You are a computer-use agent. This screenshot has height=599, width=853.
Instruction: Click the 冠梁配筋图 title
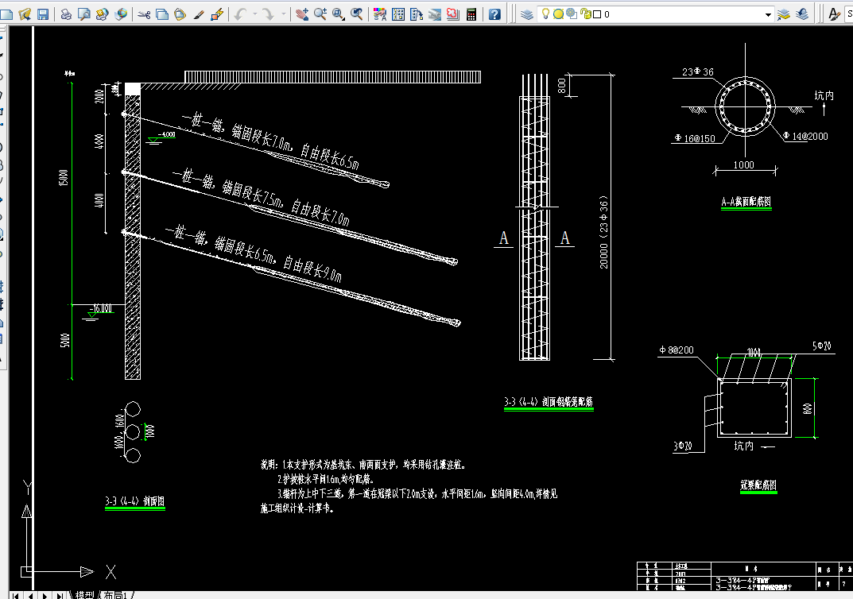tap(758, 485)
